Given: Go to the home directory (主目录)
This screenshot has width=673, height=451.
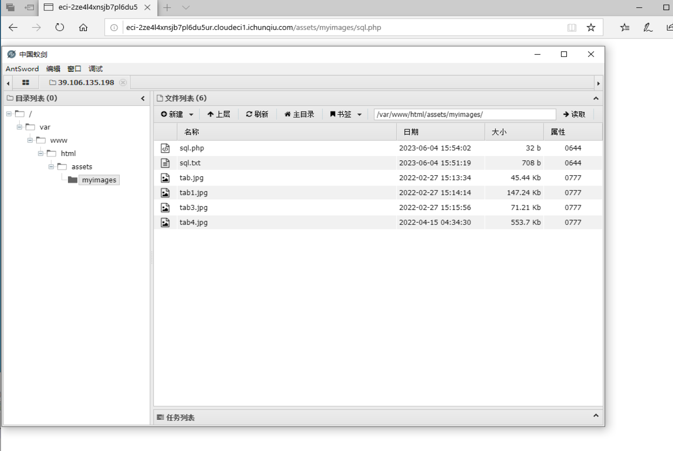Looking at the screenshot, I should pos(299,114).
